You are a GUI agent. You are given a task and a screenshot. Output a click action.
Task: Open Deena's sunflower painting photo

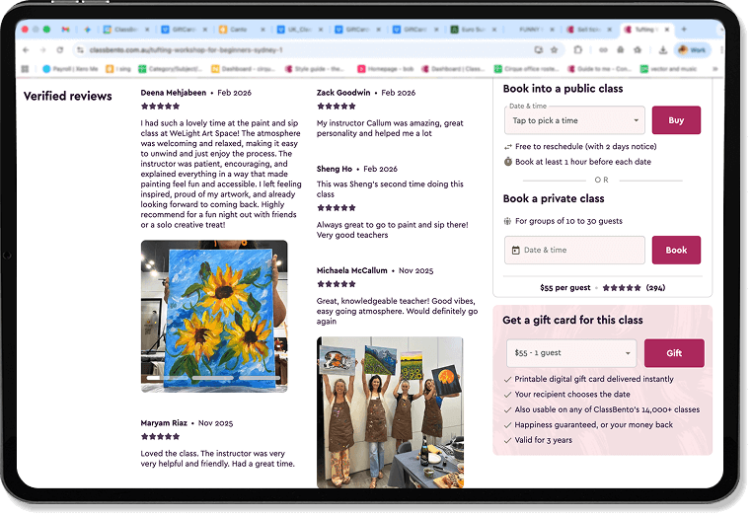click(x=214, y=317)
